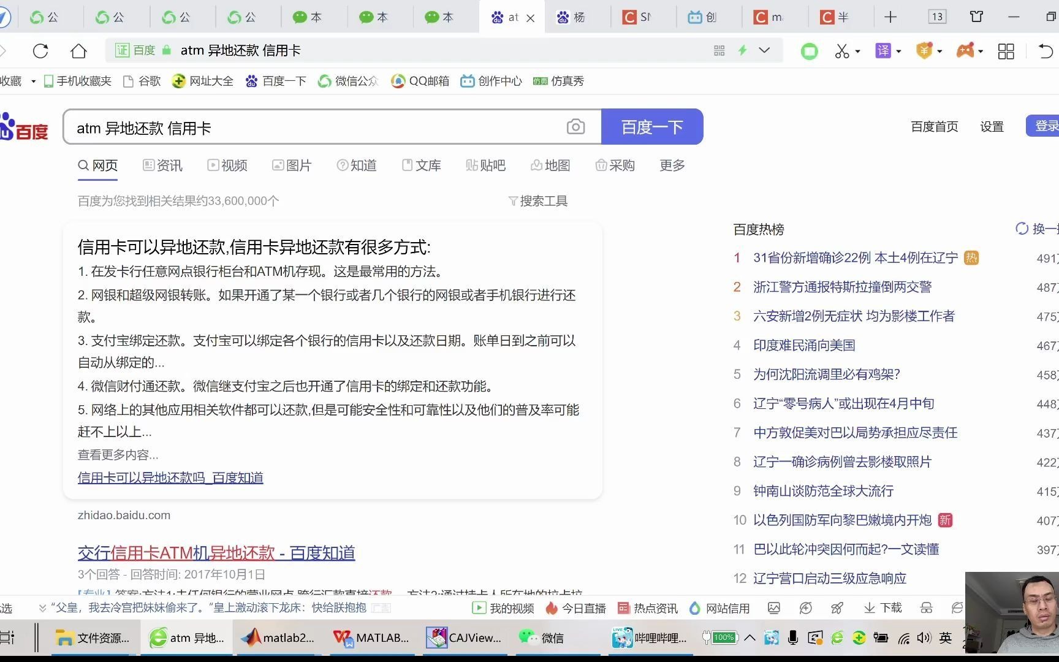The image size is (1059, 662).
Task: Open 仿真秀 bookmark
Action: click(x=558, y=81)
